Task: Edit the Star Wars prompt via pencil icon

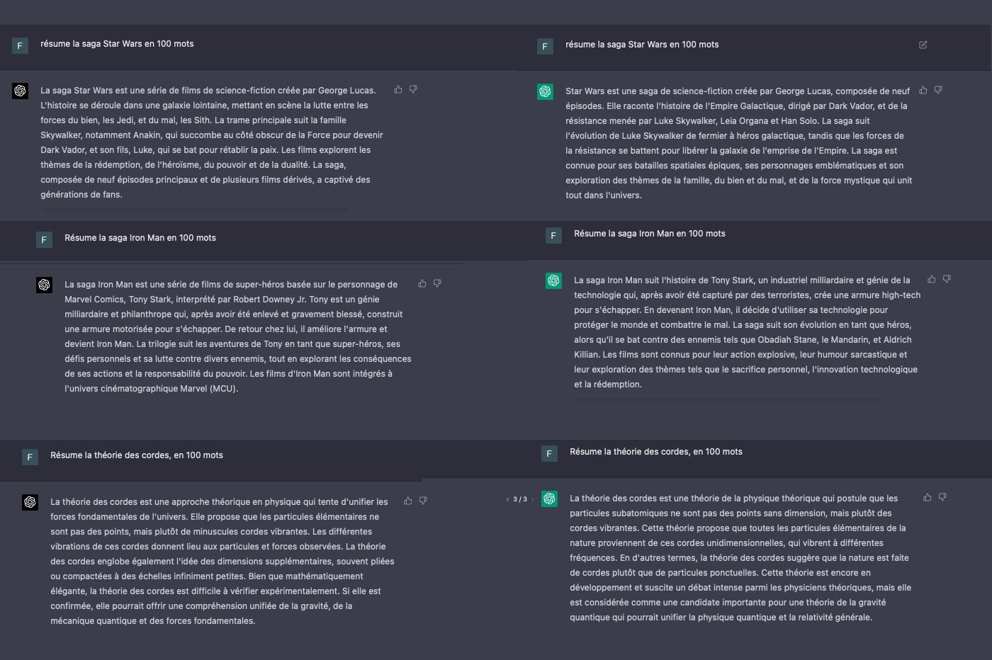Action: tap(923, 45)
